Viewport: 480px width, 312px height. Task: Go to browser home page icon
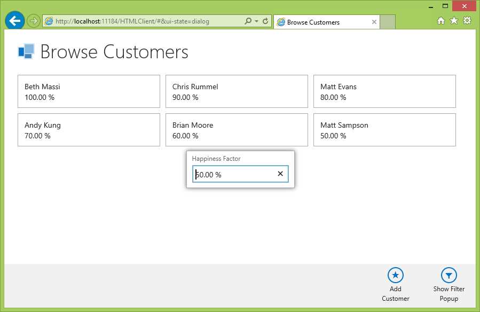(440, 20)
